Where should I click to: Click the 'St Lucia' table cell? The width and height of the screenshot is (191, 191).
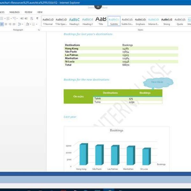pyautogui.click(x=69, y=61)
